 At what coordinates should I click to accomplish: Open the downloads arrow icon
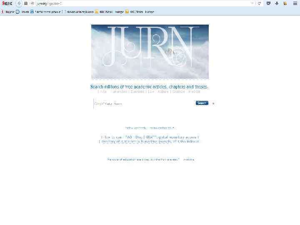coord(277,3)
